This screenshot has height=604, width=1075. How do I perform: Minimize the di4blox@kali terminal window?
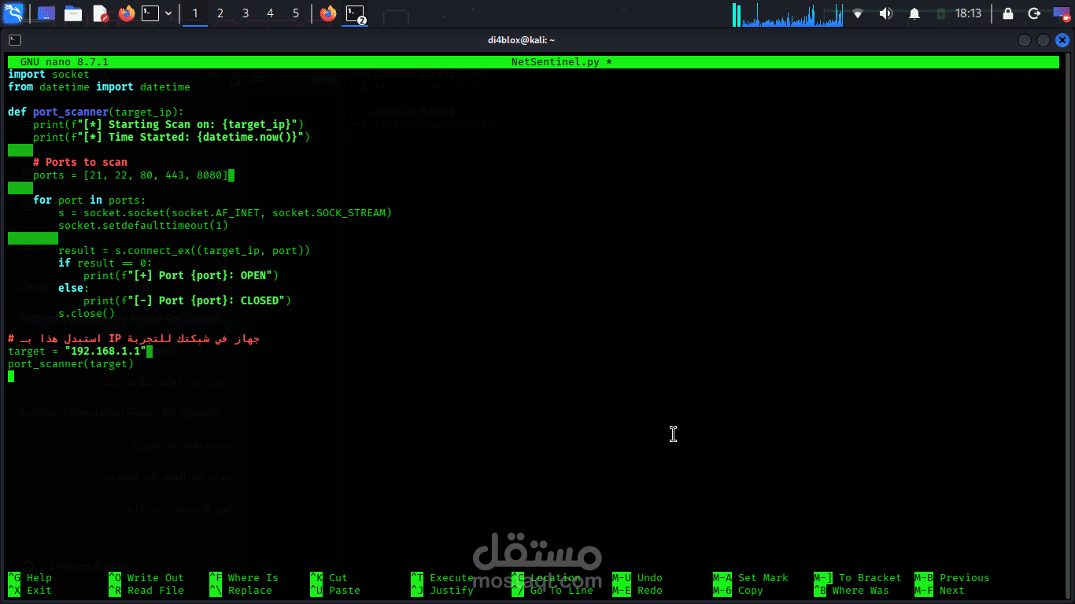pyautogui.click(x=1025, y=39)
